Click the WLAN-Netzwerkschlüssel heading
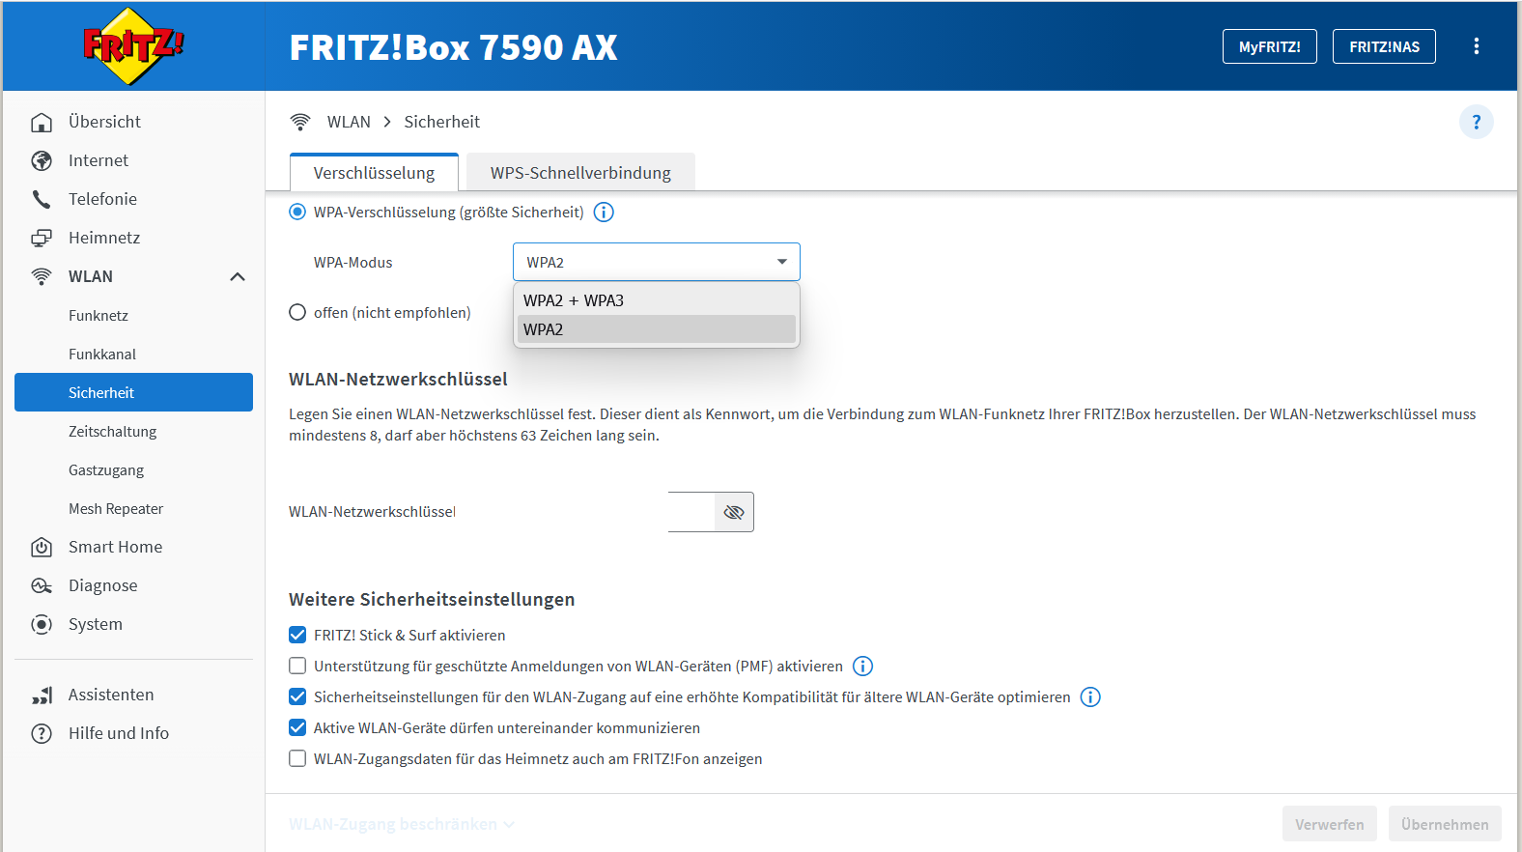 click(x=398, y=379)
